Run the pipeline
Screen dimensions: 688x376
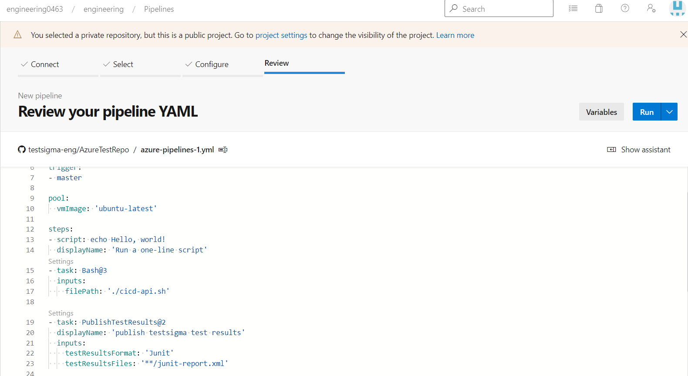click(647, 112)
